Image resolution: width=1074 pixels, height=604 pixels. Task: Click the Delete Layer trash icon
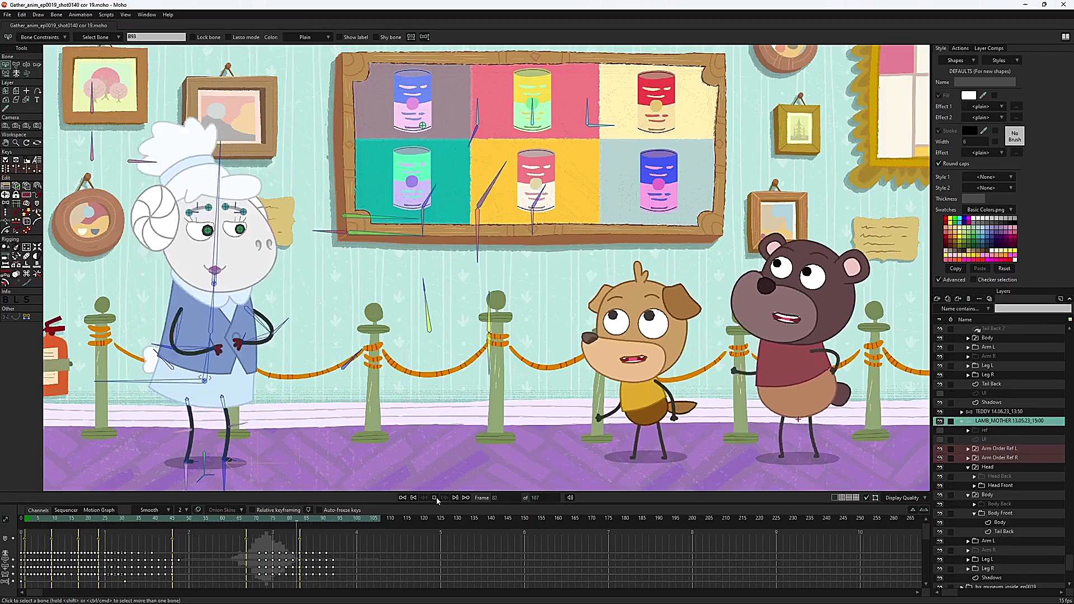coord(968,299)
